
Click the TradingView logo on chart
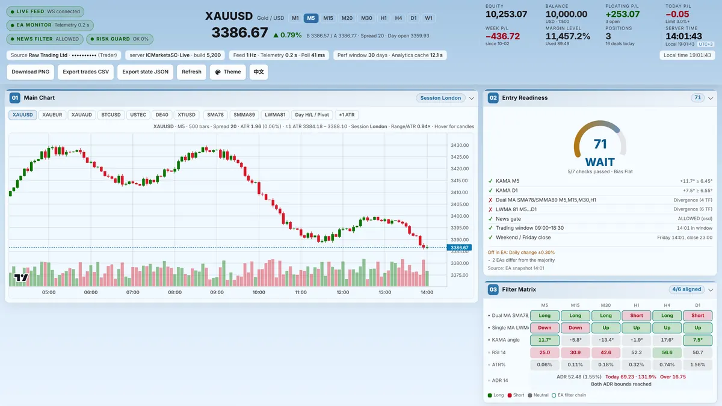point(22,277)
